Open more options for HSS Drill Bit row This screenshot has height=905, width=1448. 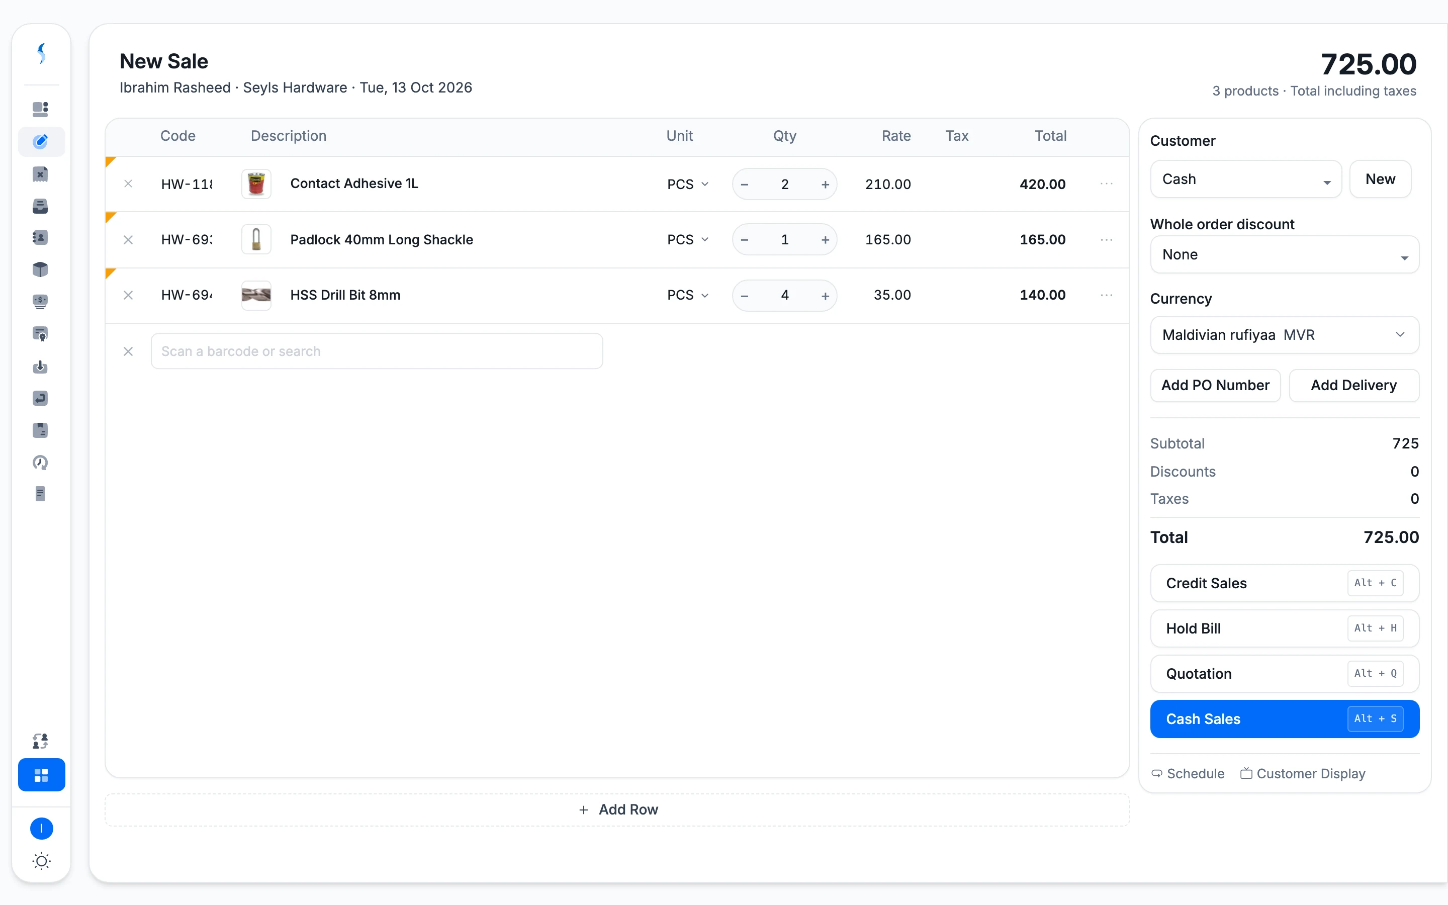click(x=1106, y=295)
